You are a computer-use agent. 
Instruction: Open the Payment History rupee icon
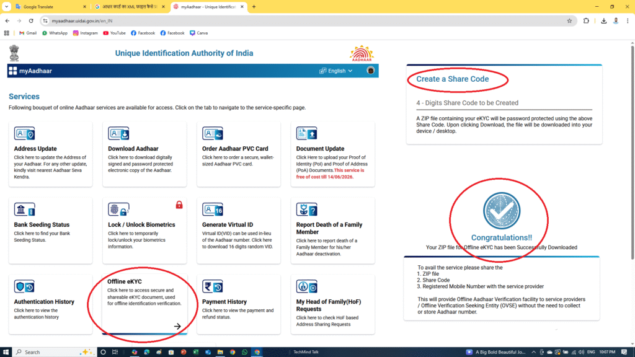click(x=213, y=286)
